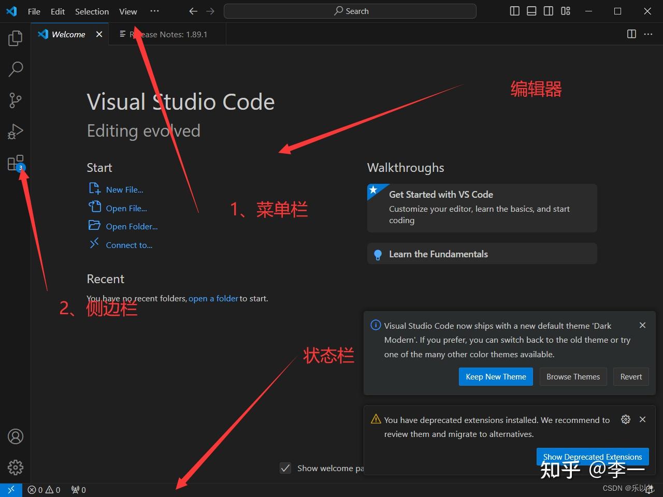The height and width of the screenshot is (497, 663).
Task: Click the Browse Themes button
Action: (573, 376)
